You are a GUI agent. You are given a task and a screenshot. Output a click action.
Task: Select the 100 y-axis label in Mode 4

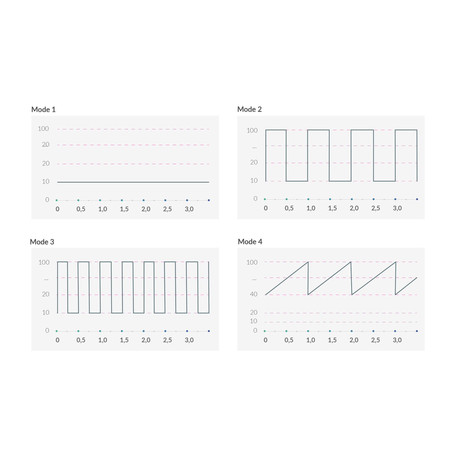(252, 263)
